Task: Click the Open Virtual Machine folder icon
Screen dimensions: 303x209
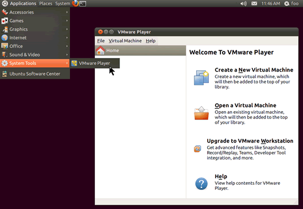Action: click(201, 113)
